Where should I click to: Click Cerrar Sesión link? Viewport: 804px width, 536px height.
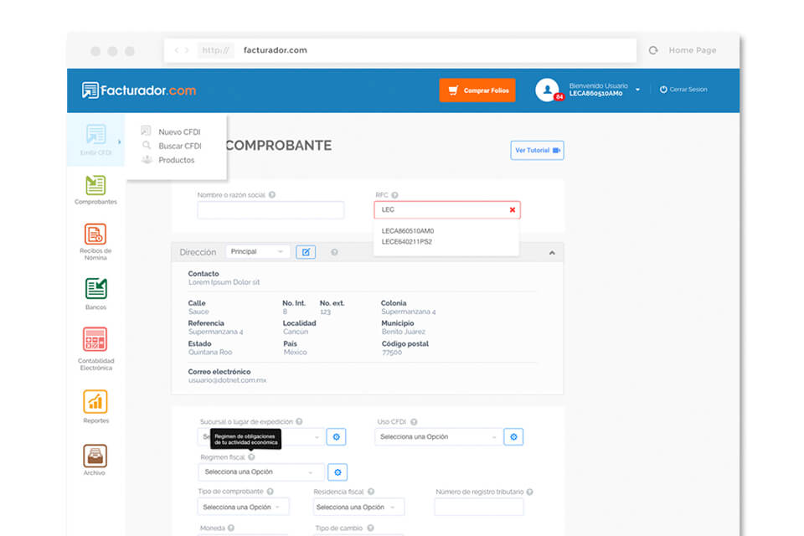click(683, 90)
